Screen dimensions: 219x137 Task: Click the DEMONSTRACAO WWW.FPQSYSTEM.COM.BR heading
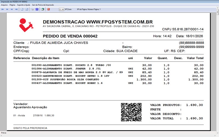pos(98,22)
